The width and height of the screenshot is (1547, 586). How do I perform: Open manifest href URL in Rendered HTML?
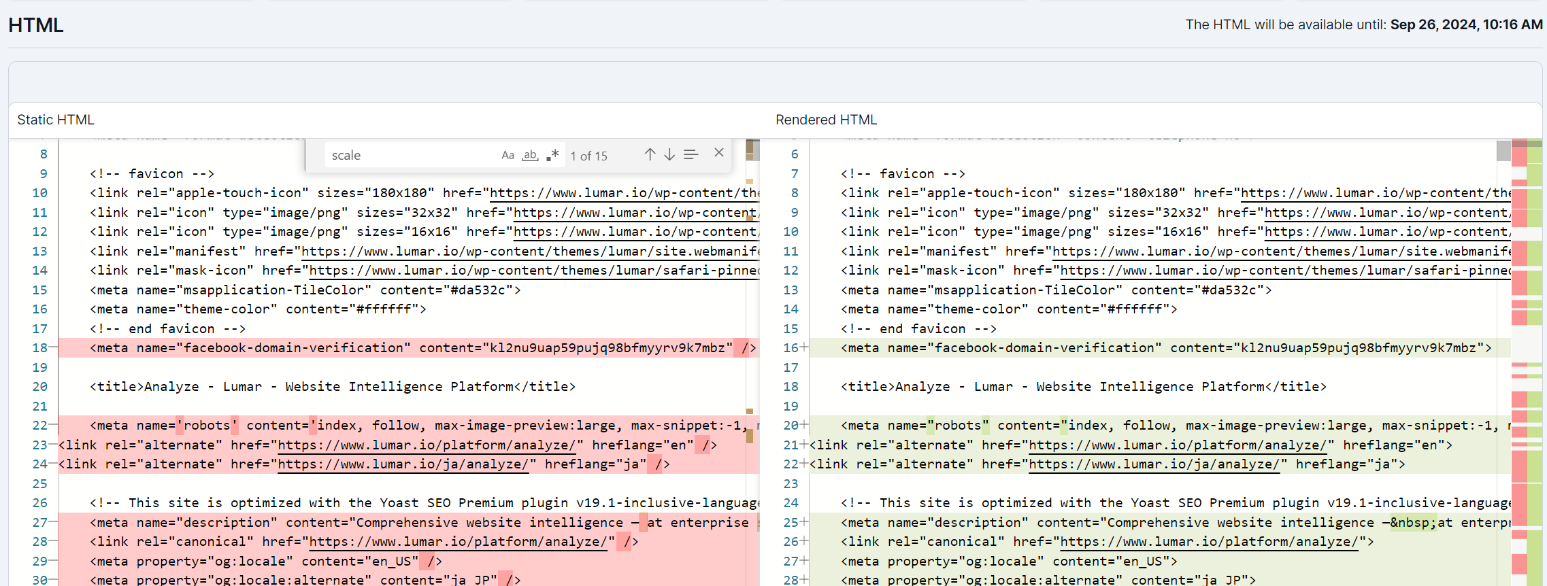click(1281, 252)
